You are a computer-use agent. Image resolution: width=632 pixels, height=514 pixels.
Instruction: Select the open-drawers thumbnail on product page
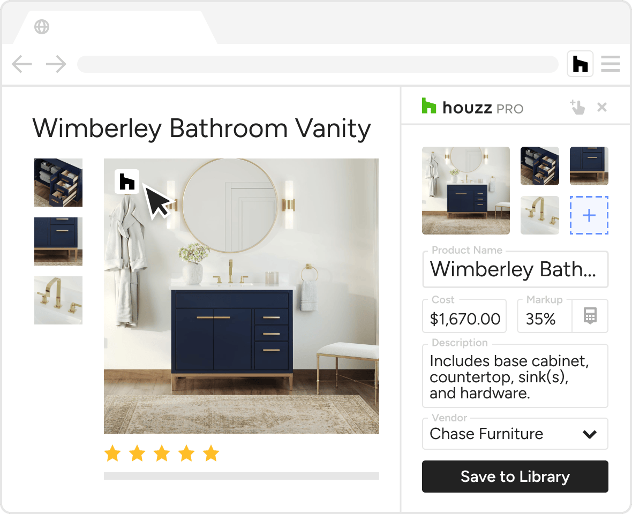pos(58,183)
